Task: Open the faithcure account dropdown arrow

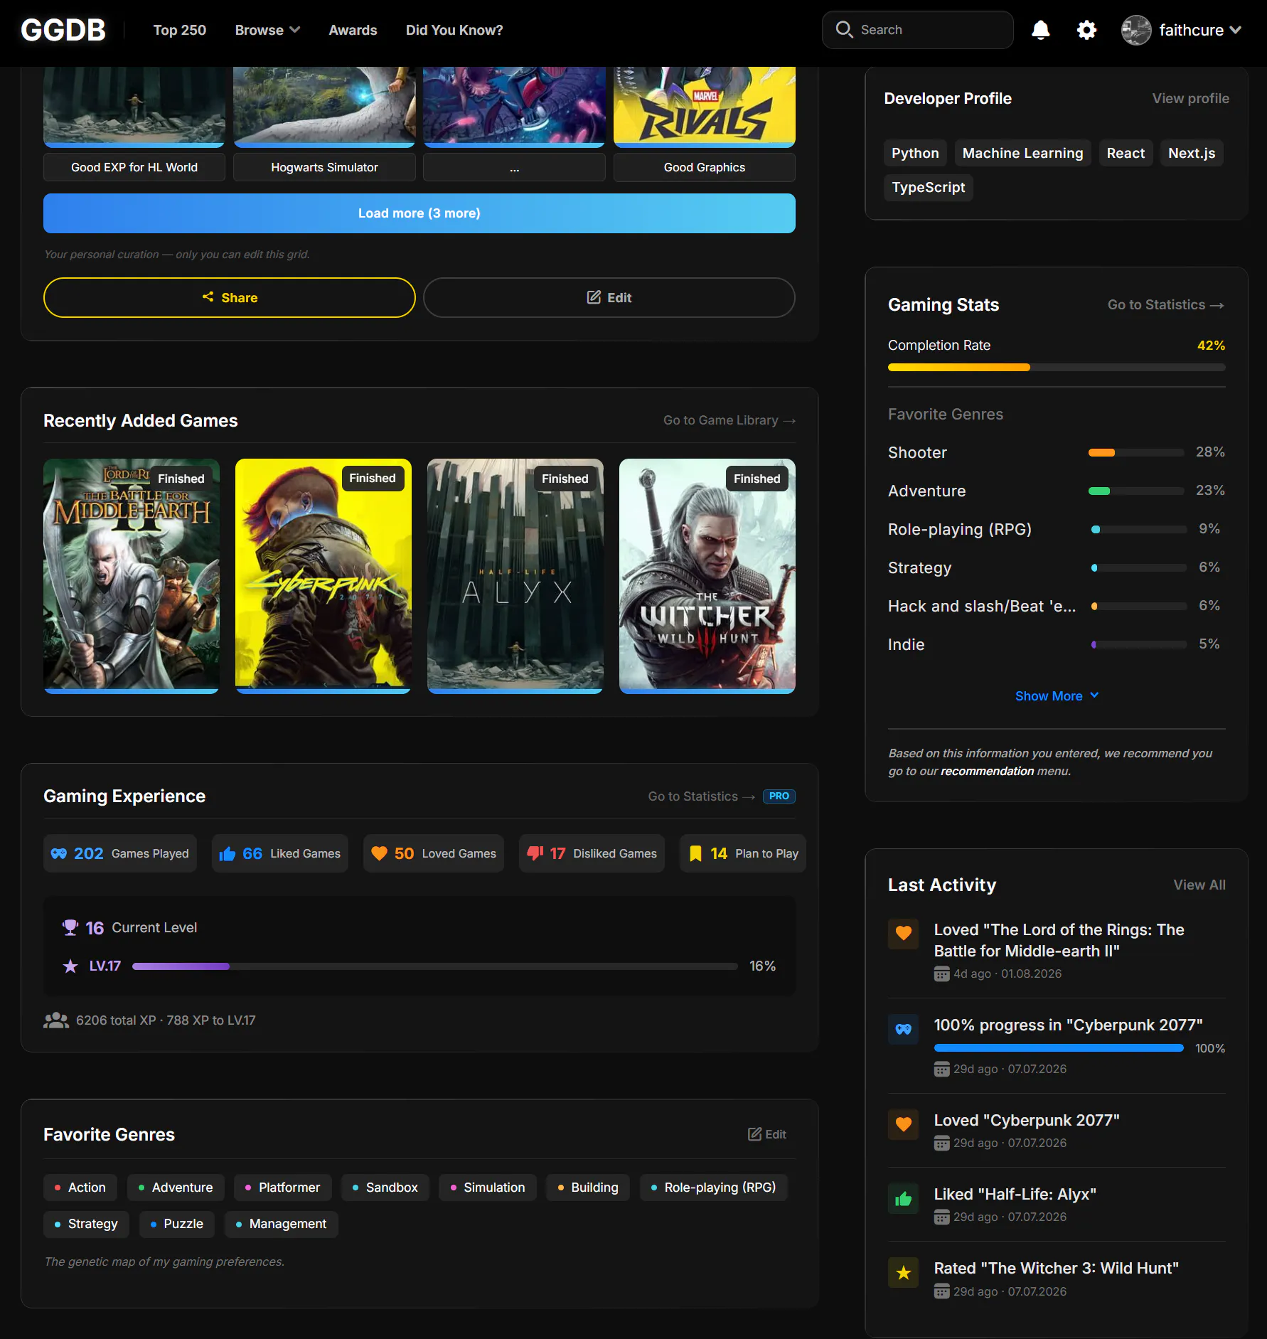Action: pos(1236,30)
